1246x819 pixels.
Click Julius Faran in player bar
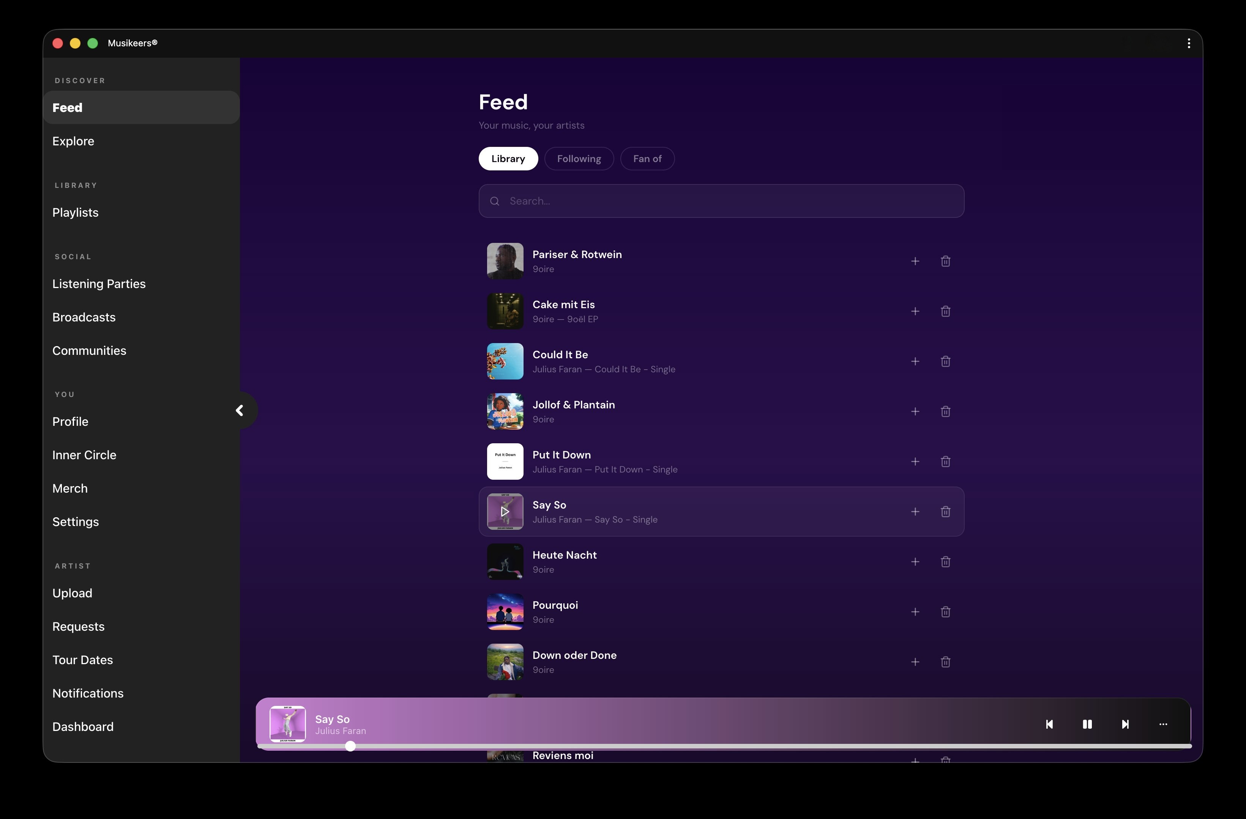click(340, 731)
